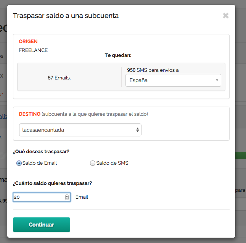Select the Saldo de SMS radio button
246x243 pixels.
click(93, 163)
